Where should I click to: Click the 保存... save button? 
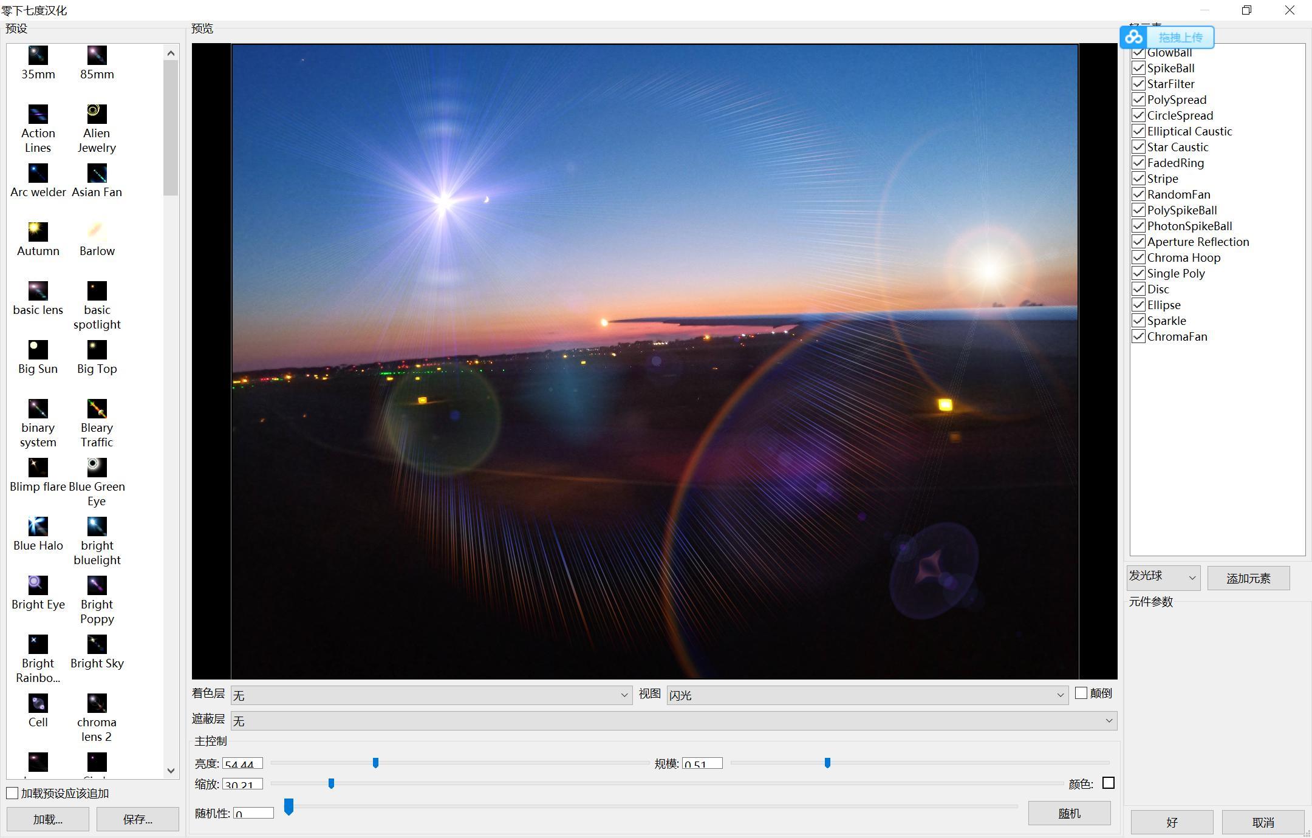[138, 819]
